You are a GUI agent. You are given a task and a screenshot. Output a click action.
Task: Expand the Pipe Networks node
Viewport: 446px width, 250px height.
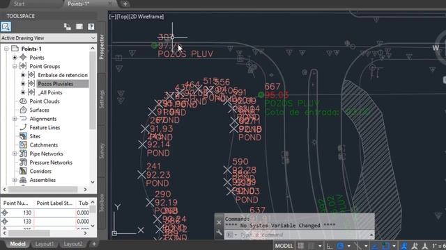tap(15, 153)
